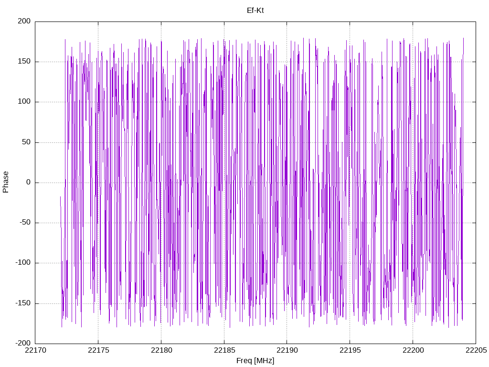The image size is (489, 367).
Task: Click the 22205 x-axis tick label
Action: [476, 350]
